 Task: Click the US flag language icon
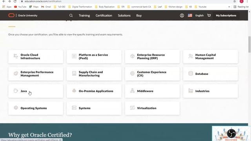[x=190, y=16]
